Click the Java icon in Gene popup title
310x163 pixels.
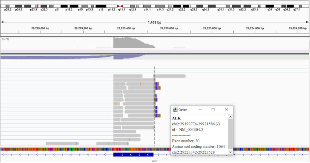click(175, 110)
